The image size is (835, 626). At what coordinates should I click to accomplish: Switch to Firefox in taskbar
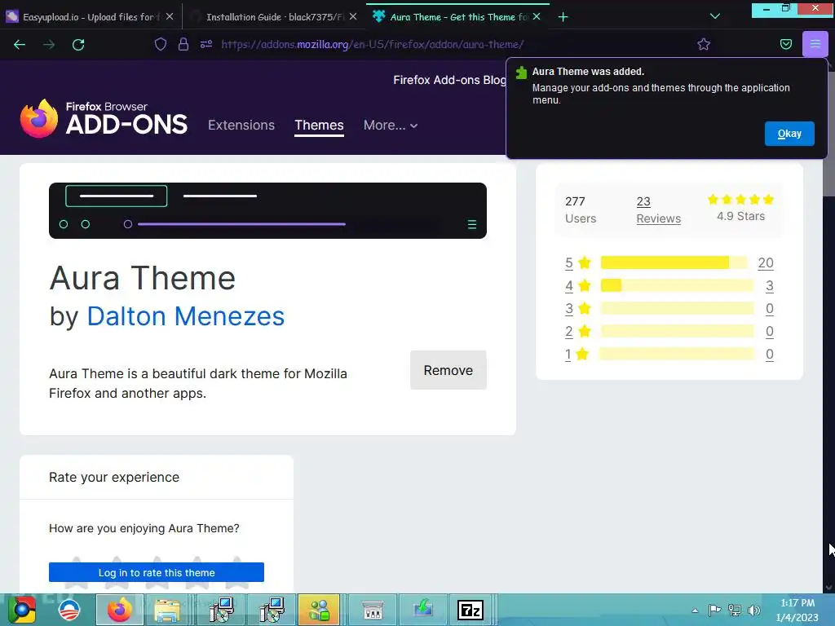tap(119, 610)
